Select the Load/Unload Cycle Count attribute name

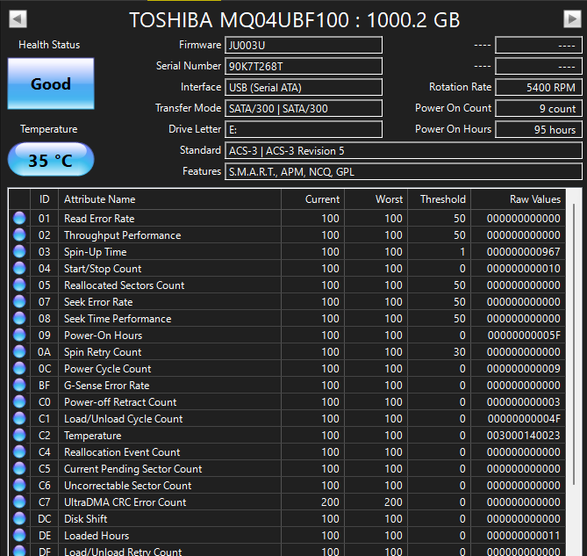pos(124,419)
